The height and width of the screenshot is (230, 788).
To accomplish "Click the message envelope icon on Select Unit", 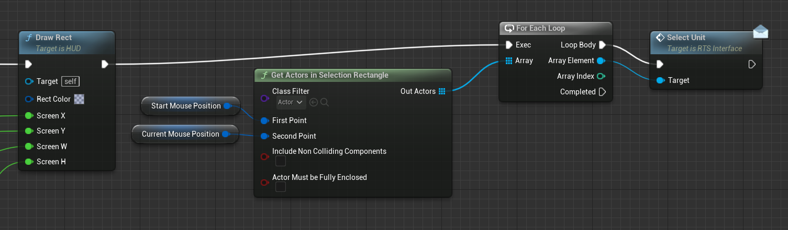I will pyautogui.click(x=760, y=32).
